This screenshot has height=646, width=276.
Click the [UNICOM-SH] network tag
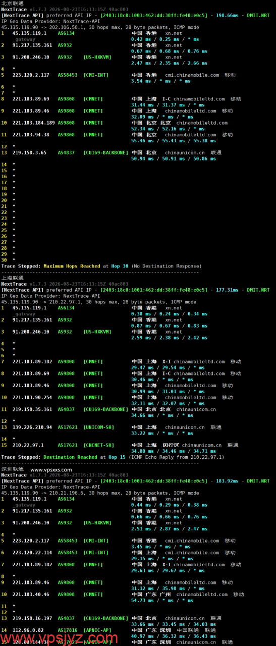(99, 427)
